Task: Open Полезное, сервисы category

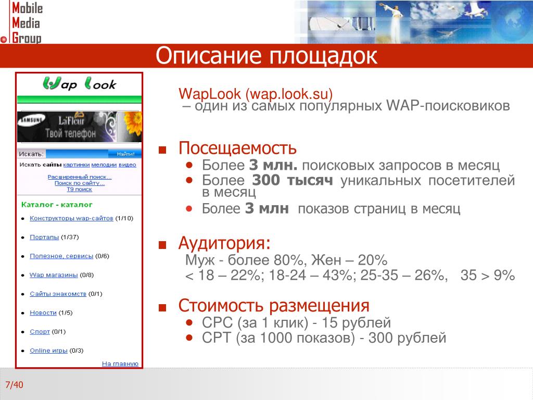Action: [61, 256]
